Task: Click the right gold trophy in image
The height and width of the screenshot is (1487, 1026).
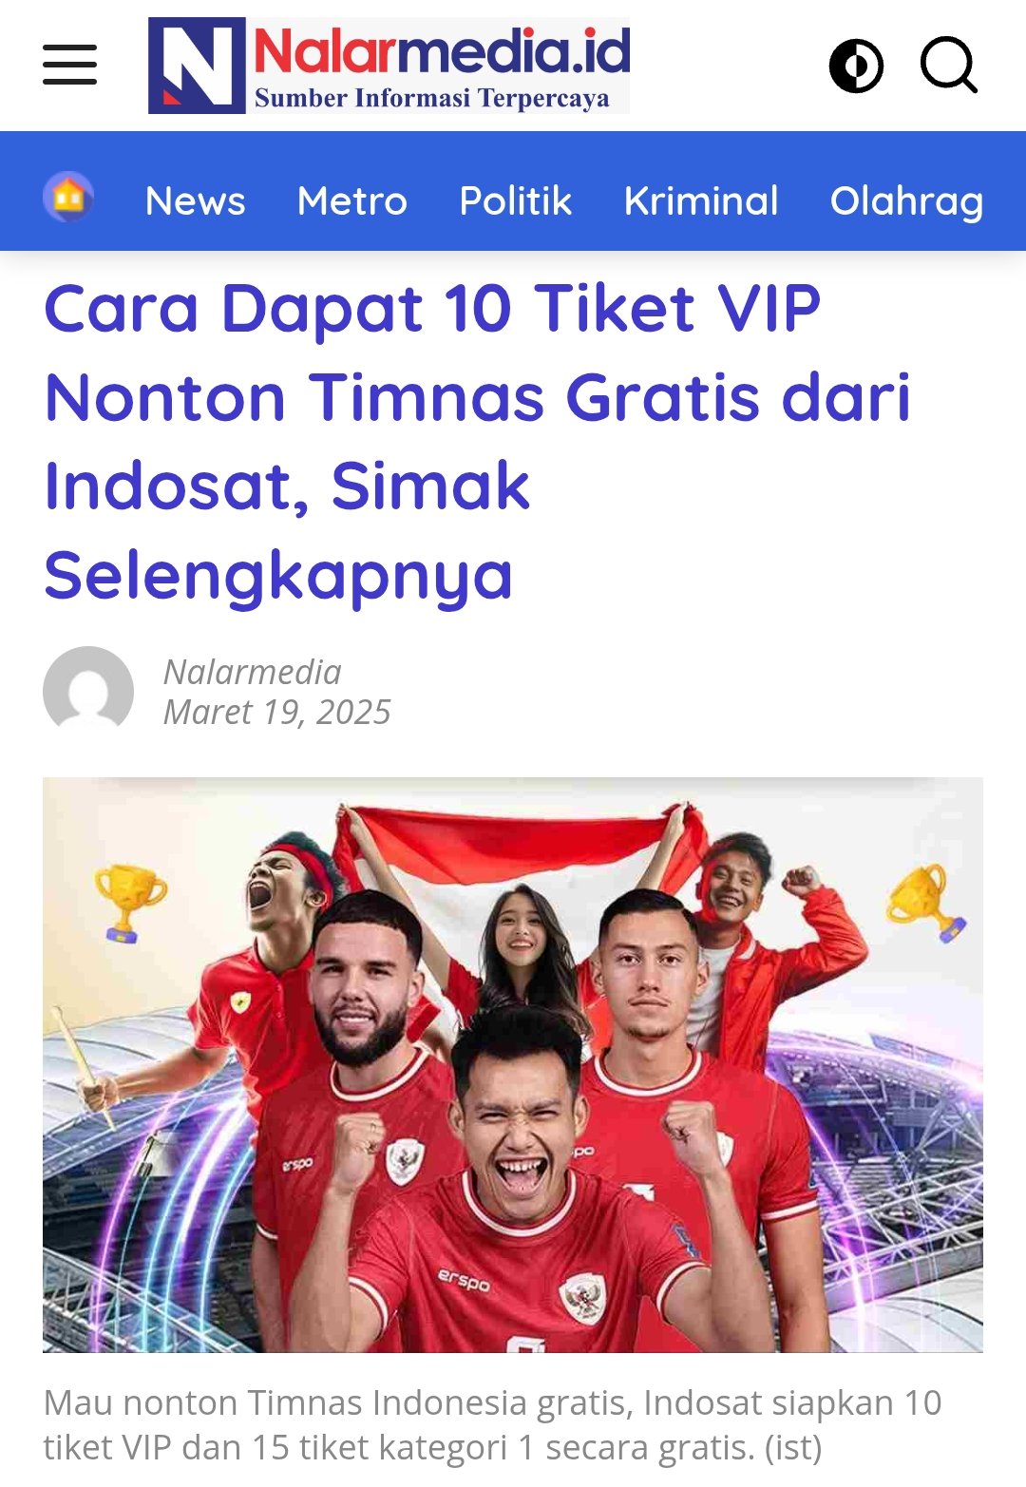Action: click(926, 903)
